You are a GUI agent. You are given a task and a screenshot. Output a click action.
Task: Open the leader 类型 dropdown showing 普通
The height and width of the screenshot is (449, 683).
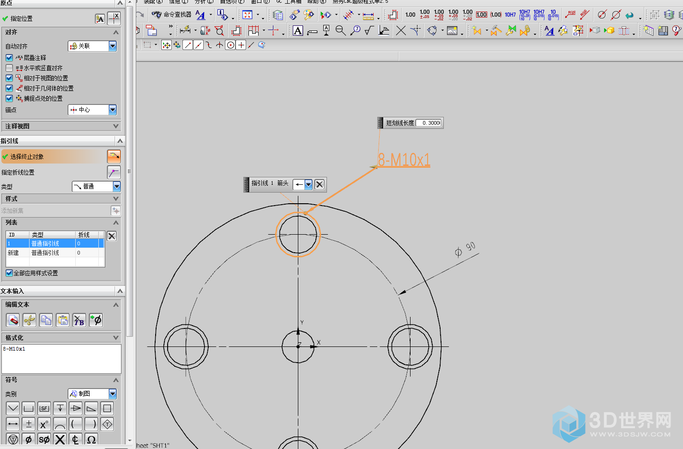tap(96, 187)
